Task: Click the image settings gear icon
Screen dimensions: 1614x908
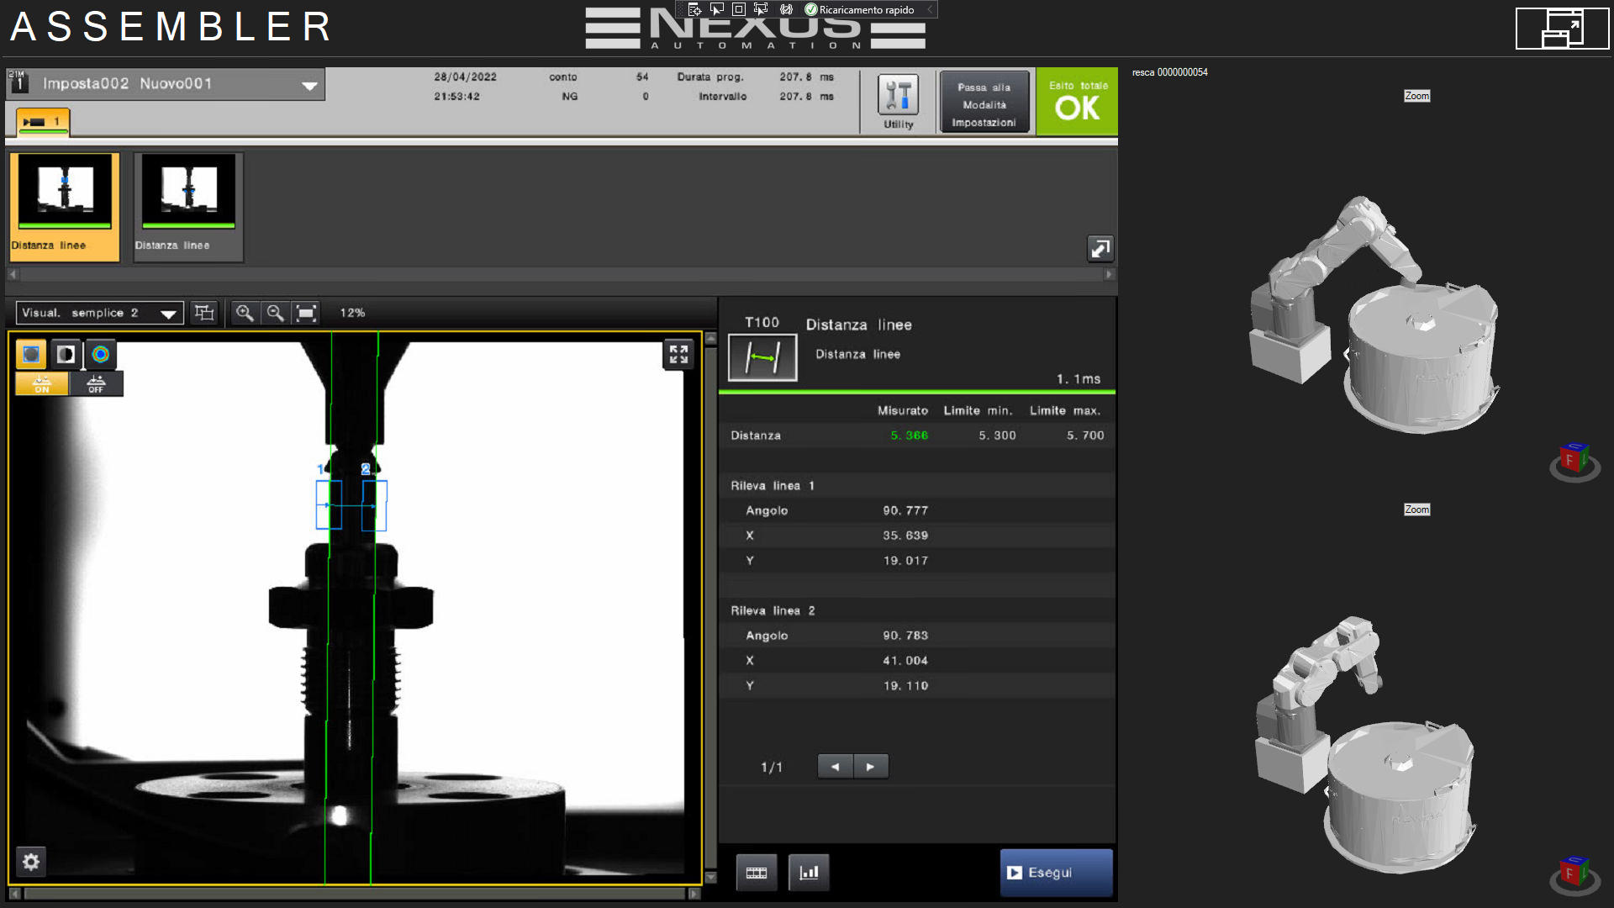Action: pos(31,862)
